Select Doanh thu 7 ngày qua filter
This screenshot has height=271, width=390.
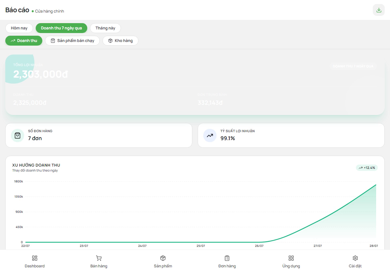tap(61, 28)
